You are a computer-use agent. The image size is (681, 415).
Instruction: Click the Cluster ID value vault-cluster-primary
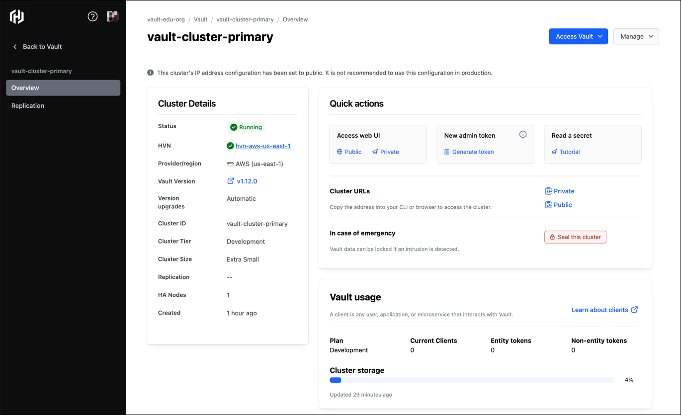pos(257,224)
